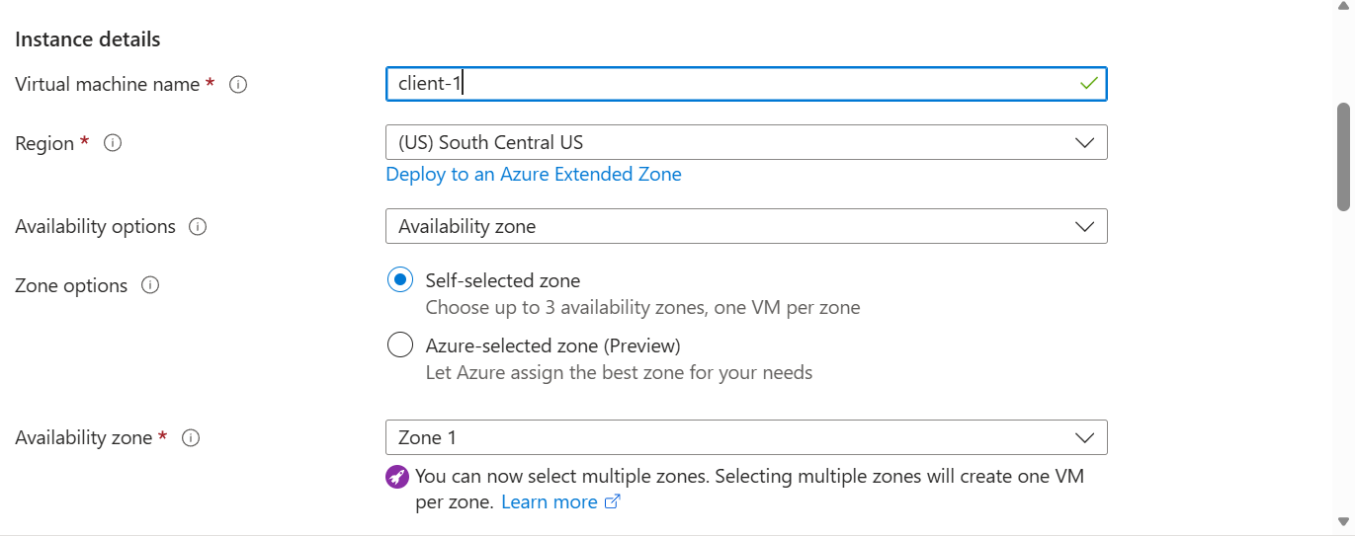Click the Instance details section heading

click(88, 39)
